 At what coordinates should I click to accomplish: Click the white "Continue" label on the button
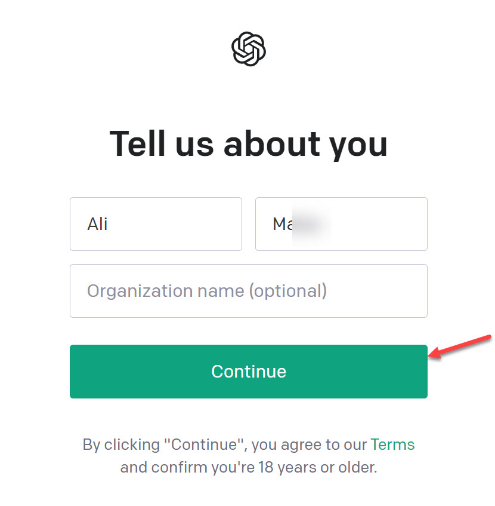coord(249,372)
